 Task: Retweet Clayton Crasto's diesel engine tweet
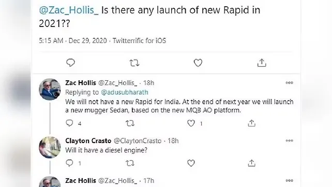click(130, 163)
